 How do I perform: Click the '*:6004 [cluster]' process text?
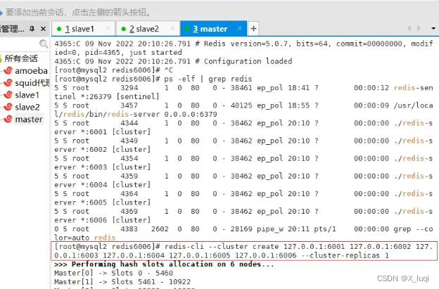[116, 185]
